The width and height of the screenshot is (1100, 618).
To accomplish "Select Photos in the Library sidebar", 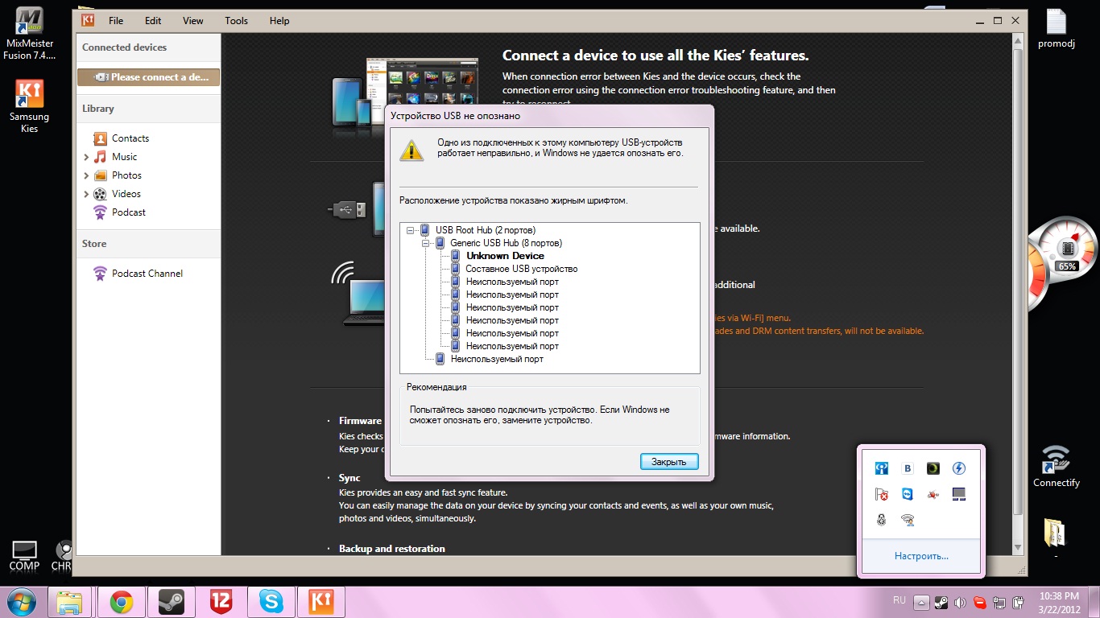I will 126,175.
